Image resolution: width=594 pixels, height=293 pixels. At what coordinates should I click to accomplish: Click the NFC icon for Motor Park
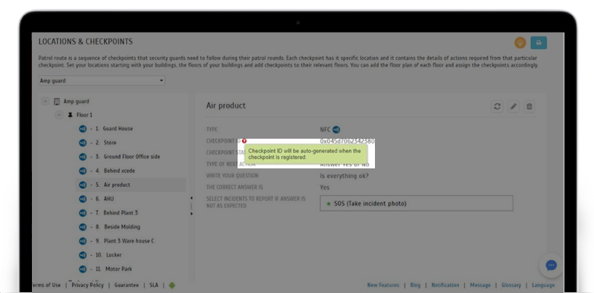82,269
